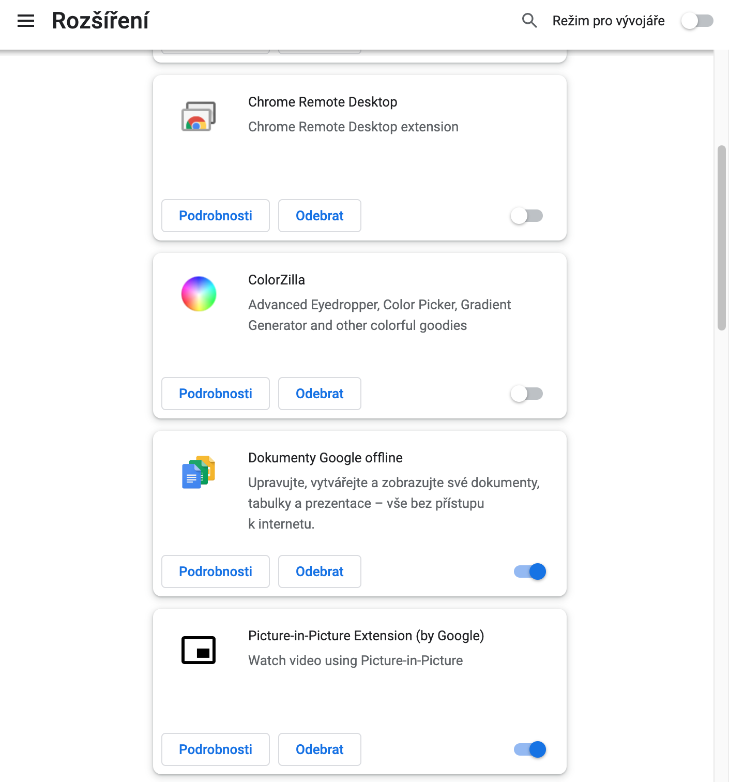Enable developer mode (Režim pro vývojáře) toggle
The image size is (729, 782).
pos(697,21)
